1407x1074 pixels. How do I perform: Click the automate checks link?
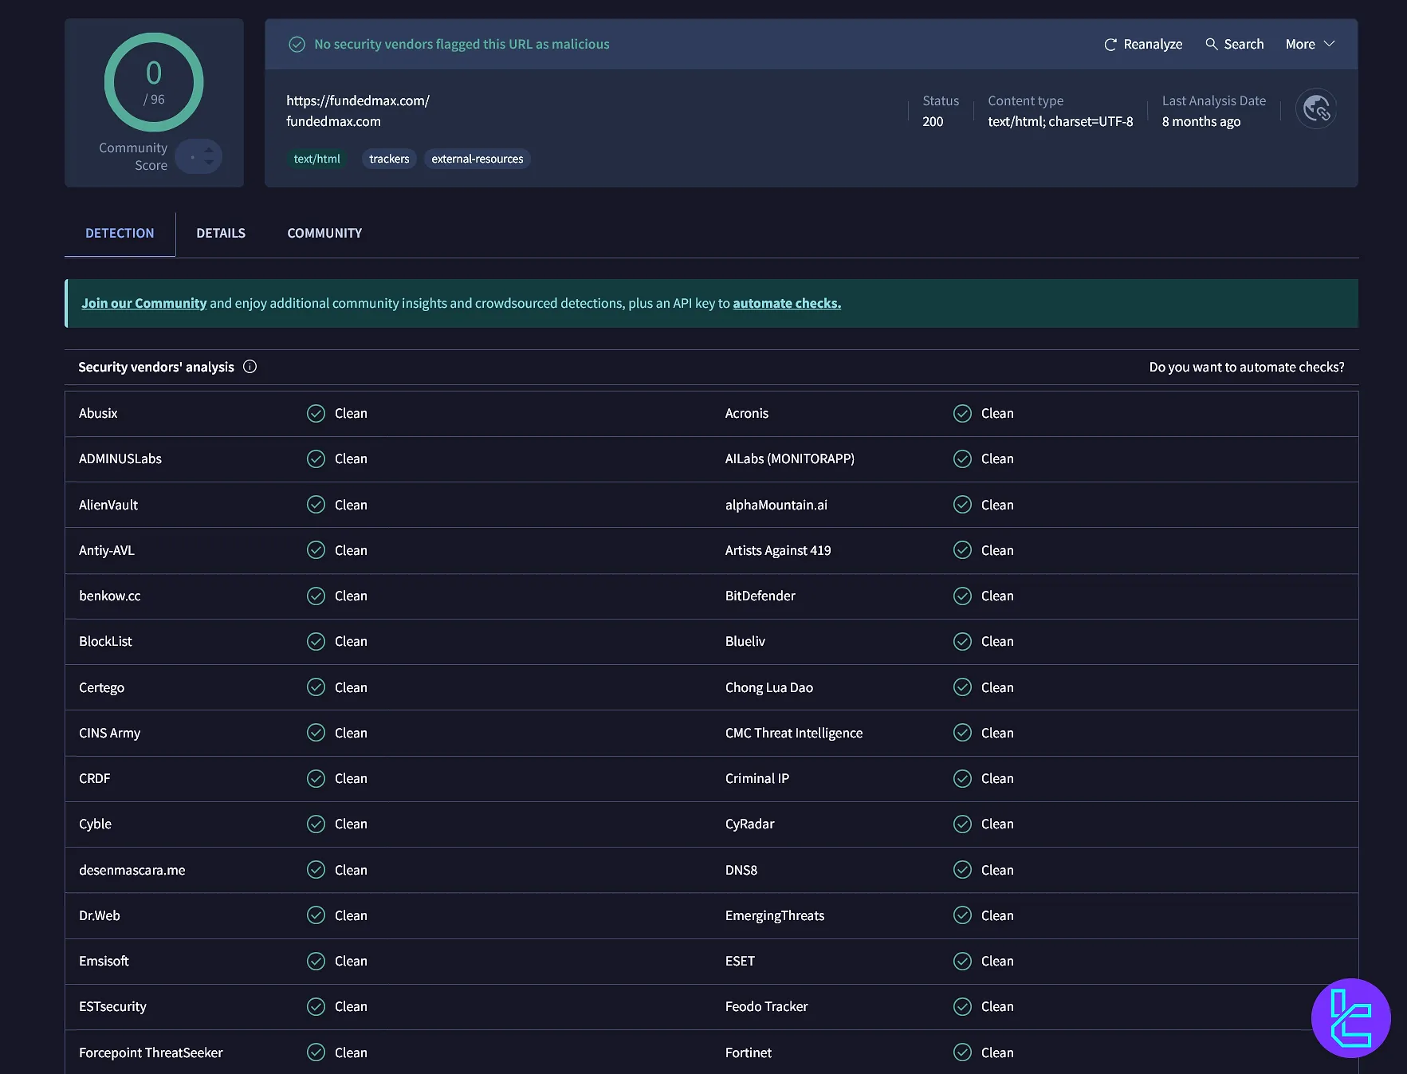(x=786, y=303)
